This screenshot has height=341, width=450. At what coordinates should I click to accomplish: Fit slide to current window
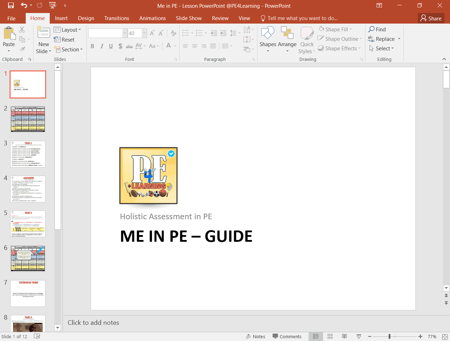(445, 336)
